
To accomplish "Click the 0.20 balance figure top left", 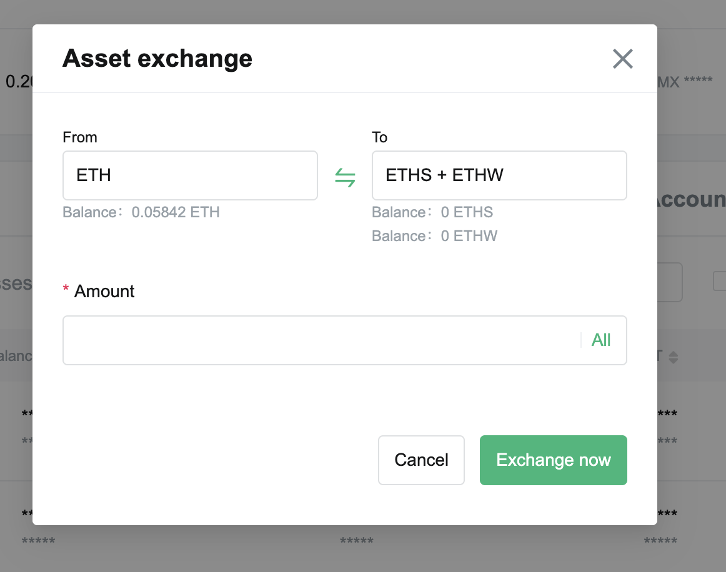I will 14,81.
